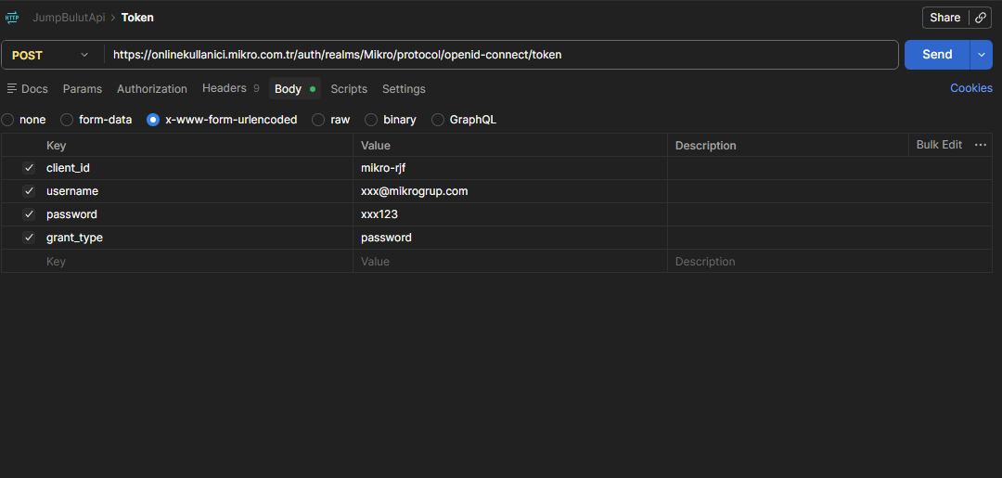Select the none body type radio
The image size is (1002, 478).
[7, 120]
